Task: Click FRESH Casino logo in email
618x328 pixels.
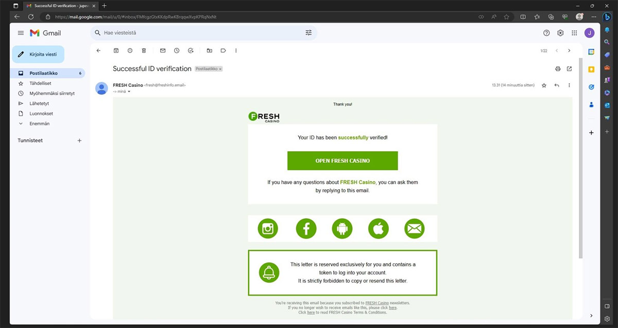Action: click(x=264, y=117)
